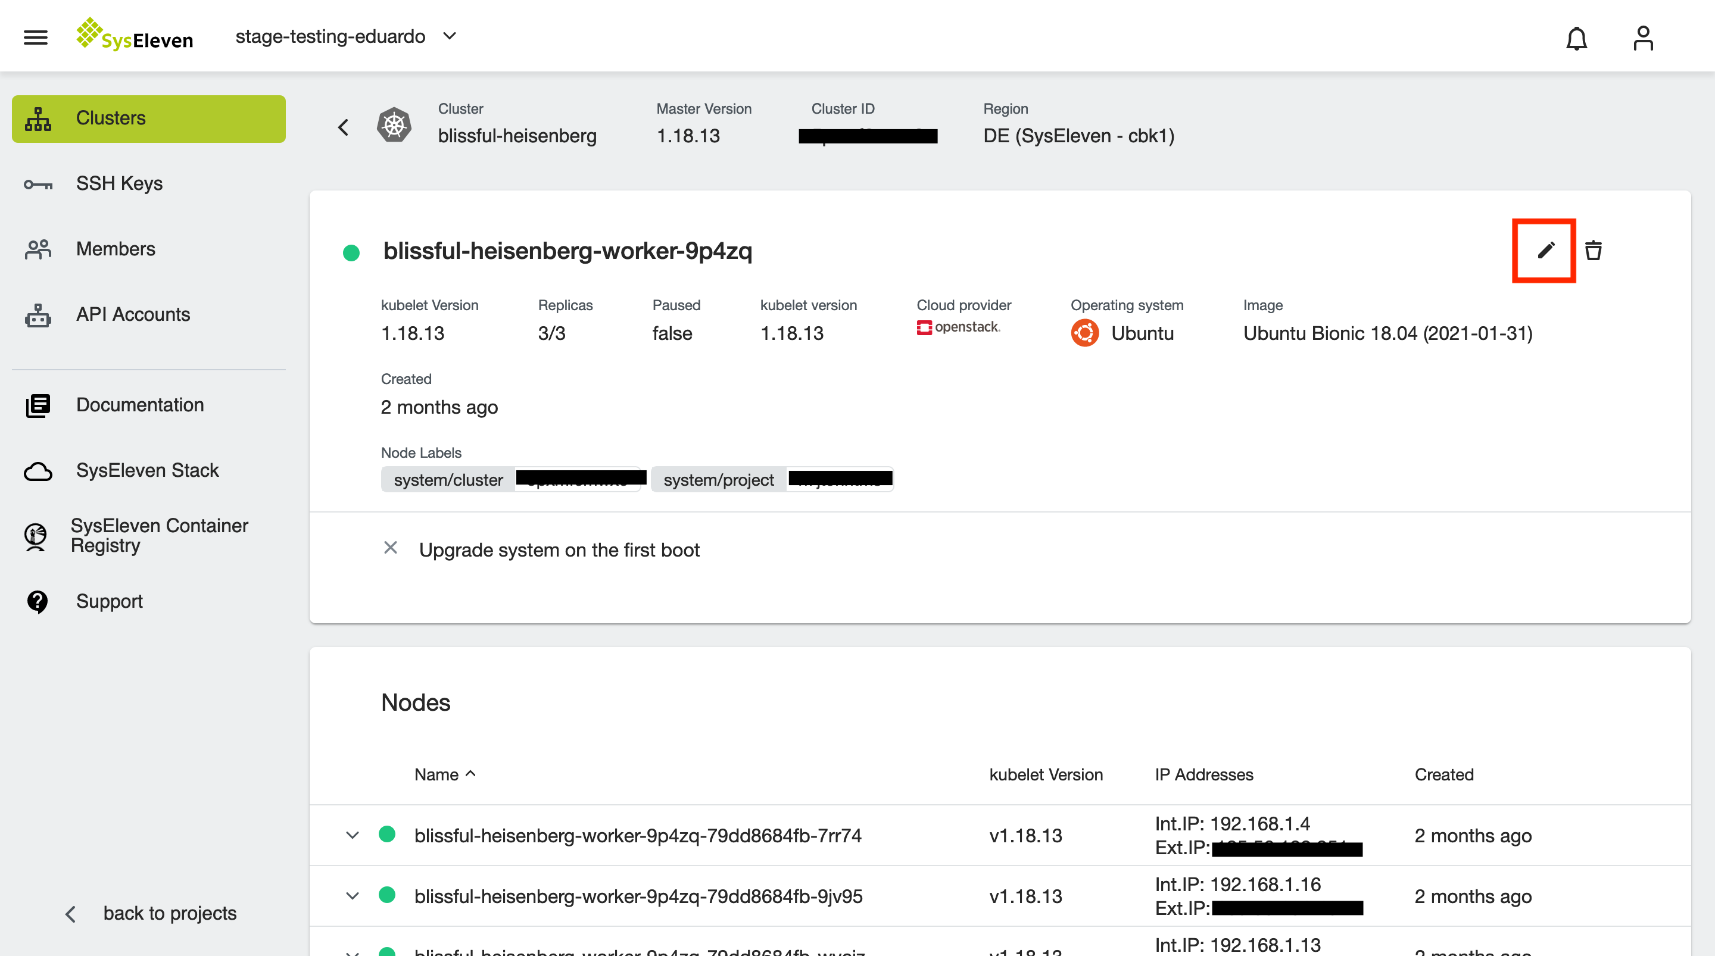
Task: Click Replicas value 3/3
Action: click(551, 333)
